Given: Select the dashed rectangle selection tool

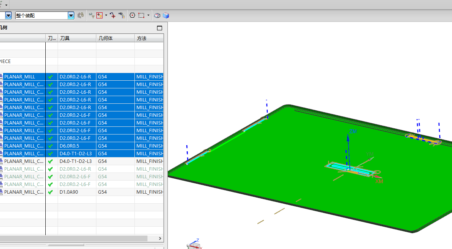Looking at the screenshot, I should (141, 15).
